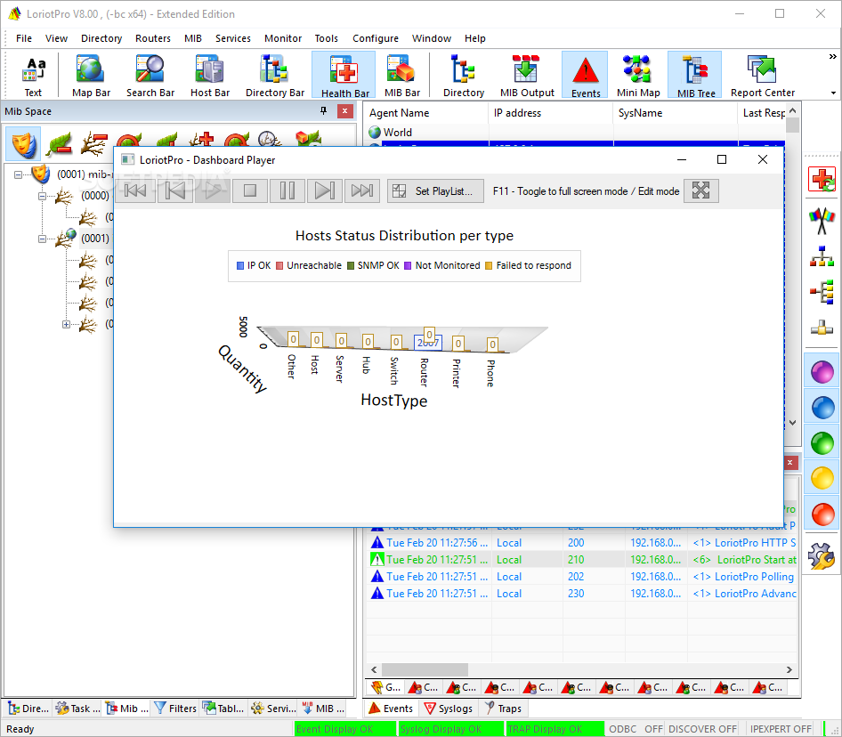Collapse the (0000) tree branch
The height and width of the screenshot is (737, 842).
tap(42, 196)
